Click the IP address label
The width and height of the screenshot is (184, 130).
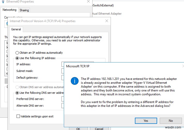[x=23, y=64]
